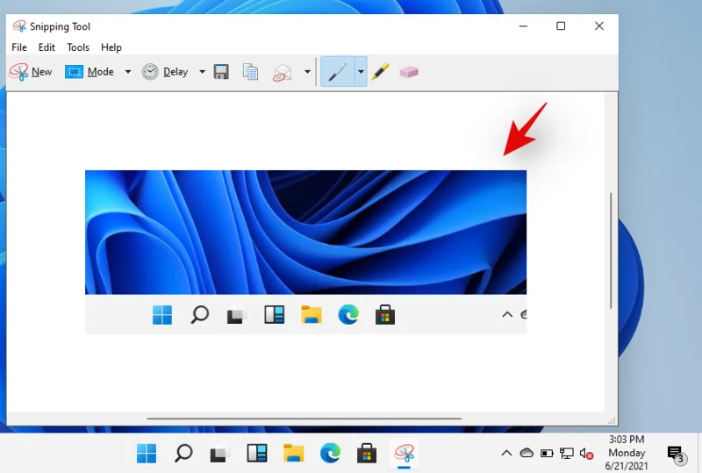Click the Delay clock button

click(x=165, y=72)
